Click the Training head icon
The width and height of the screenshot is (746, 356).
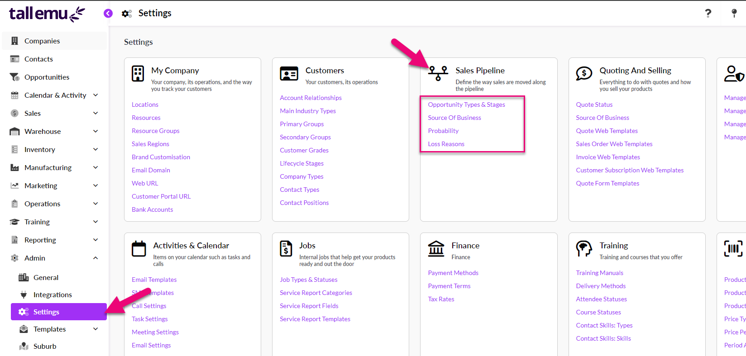(584, 248)
